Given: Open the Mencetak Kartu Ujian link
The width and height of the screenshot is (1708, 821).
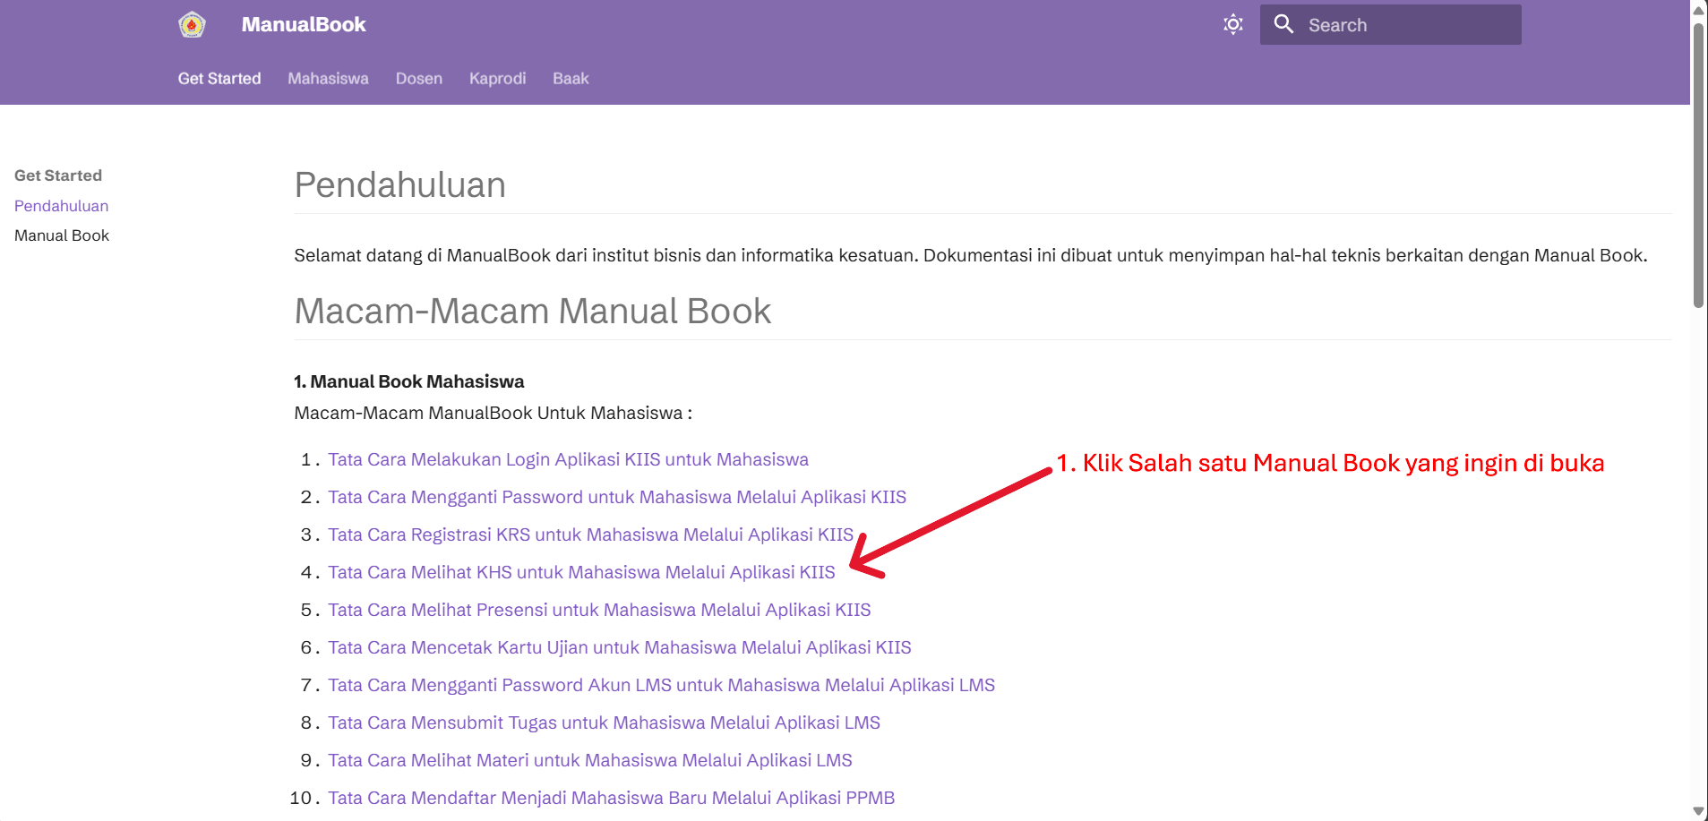Looking at the screenshot, I should [619, 647].
